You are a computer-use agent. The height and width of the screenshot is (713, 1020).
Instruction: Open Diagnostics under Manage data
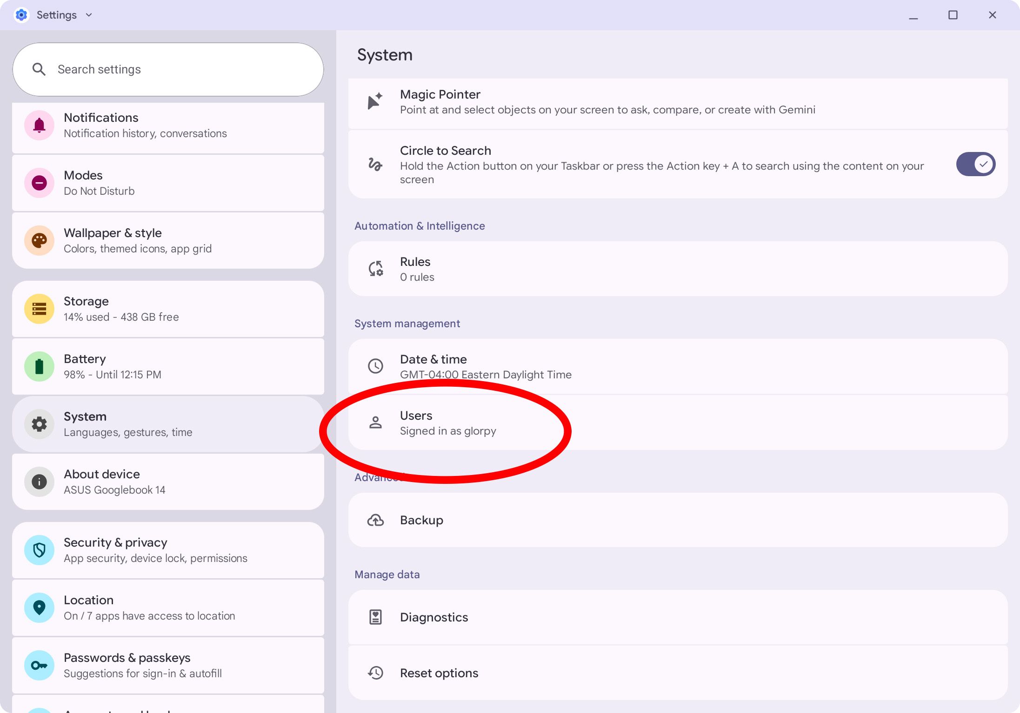678,617
